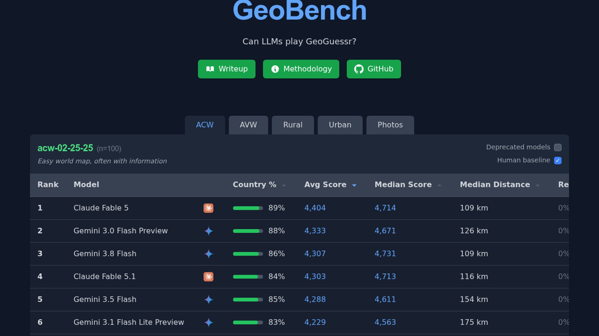Click the Gemini star icon for Gemini 3.8 Flash
Image resolution: width=599 pixels, height=336 pixels.
coord(208,254)
